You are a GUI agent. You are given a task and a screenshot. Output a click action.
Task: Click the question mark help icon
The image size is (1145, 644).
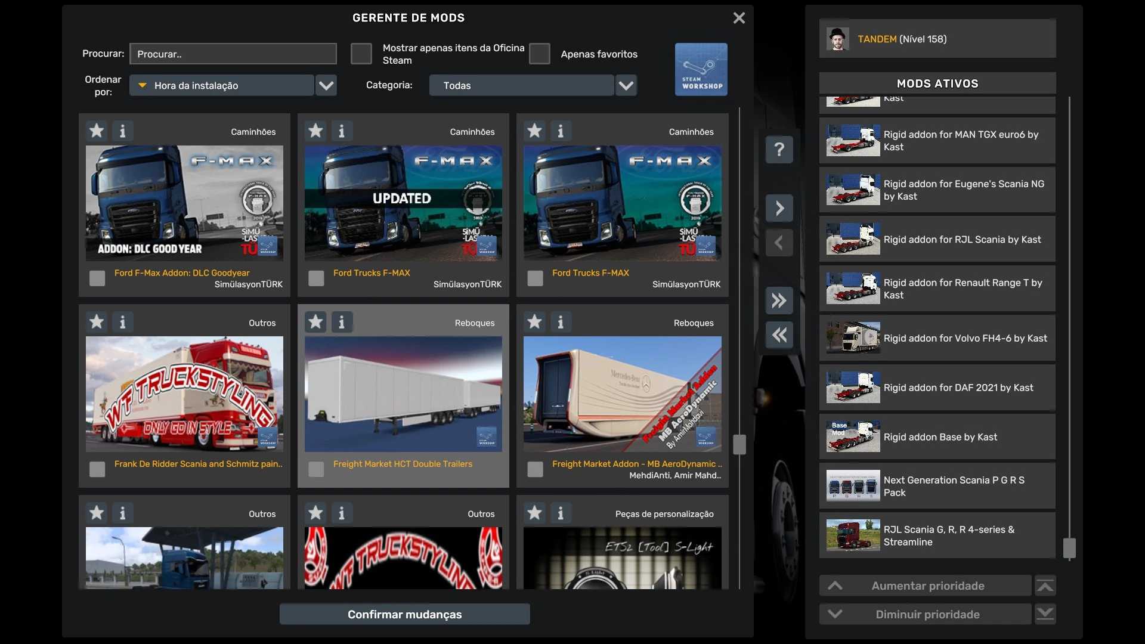click(x=779, y=149)
